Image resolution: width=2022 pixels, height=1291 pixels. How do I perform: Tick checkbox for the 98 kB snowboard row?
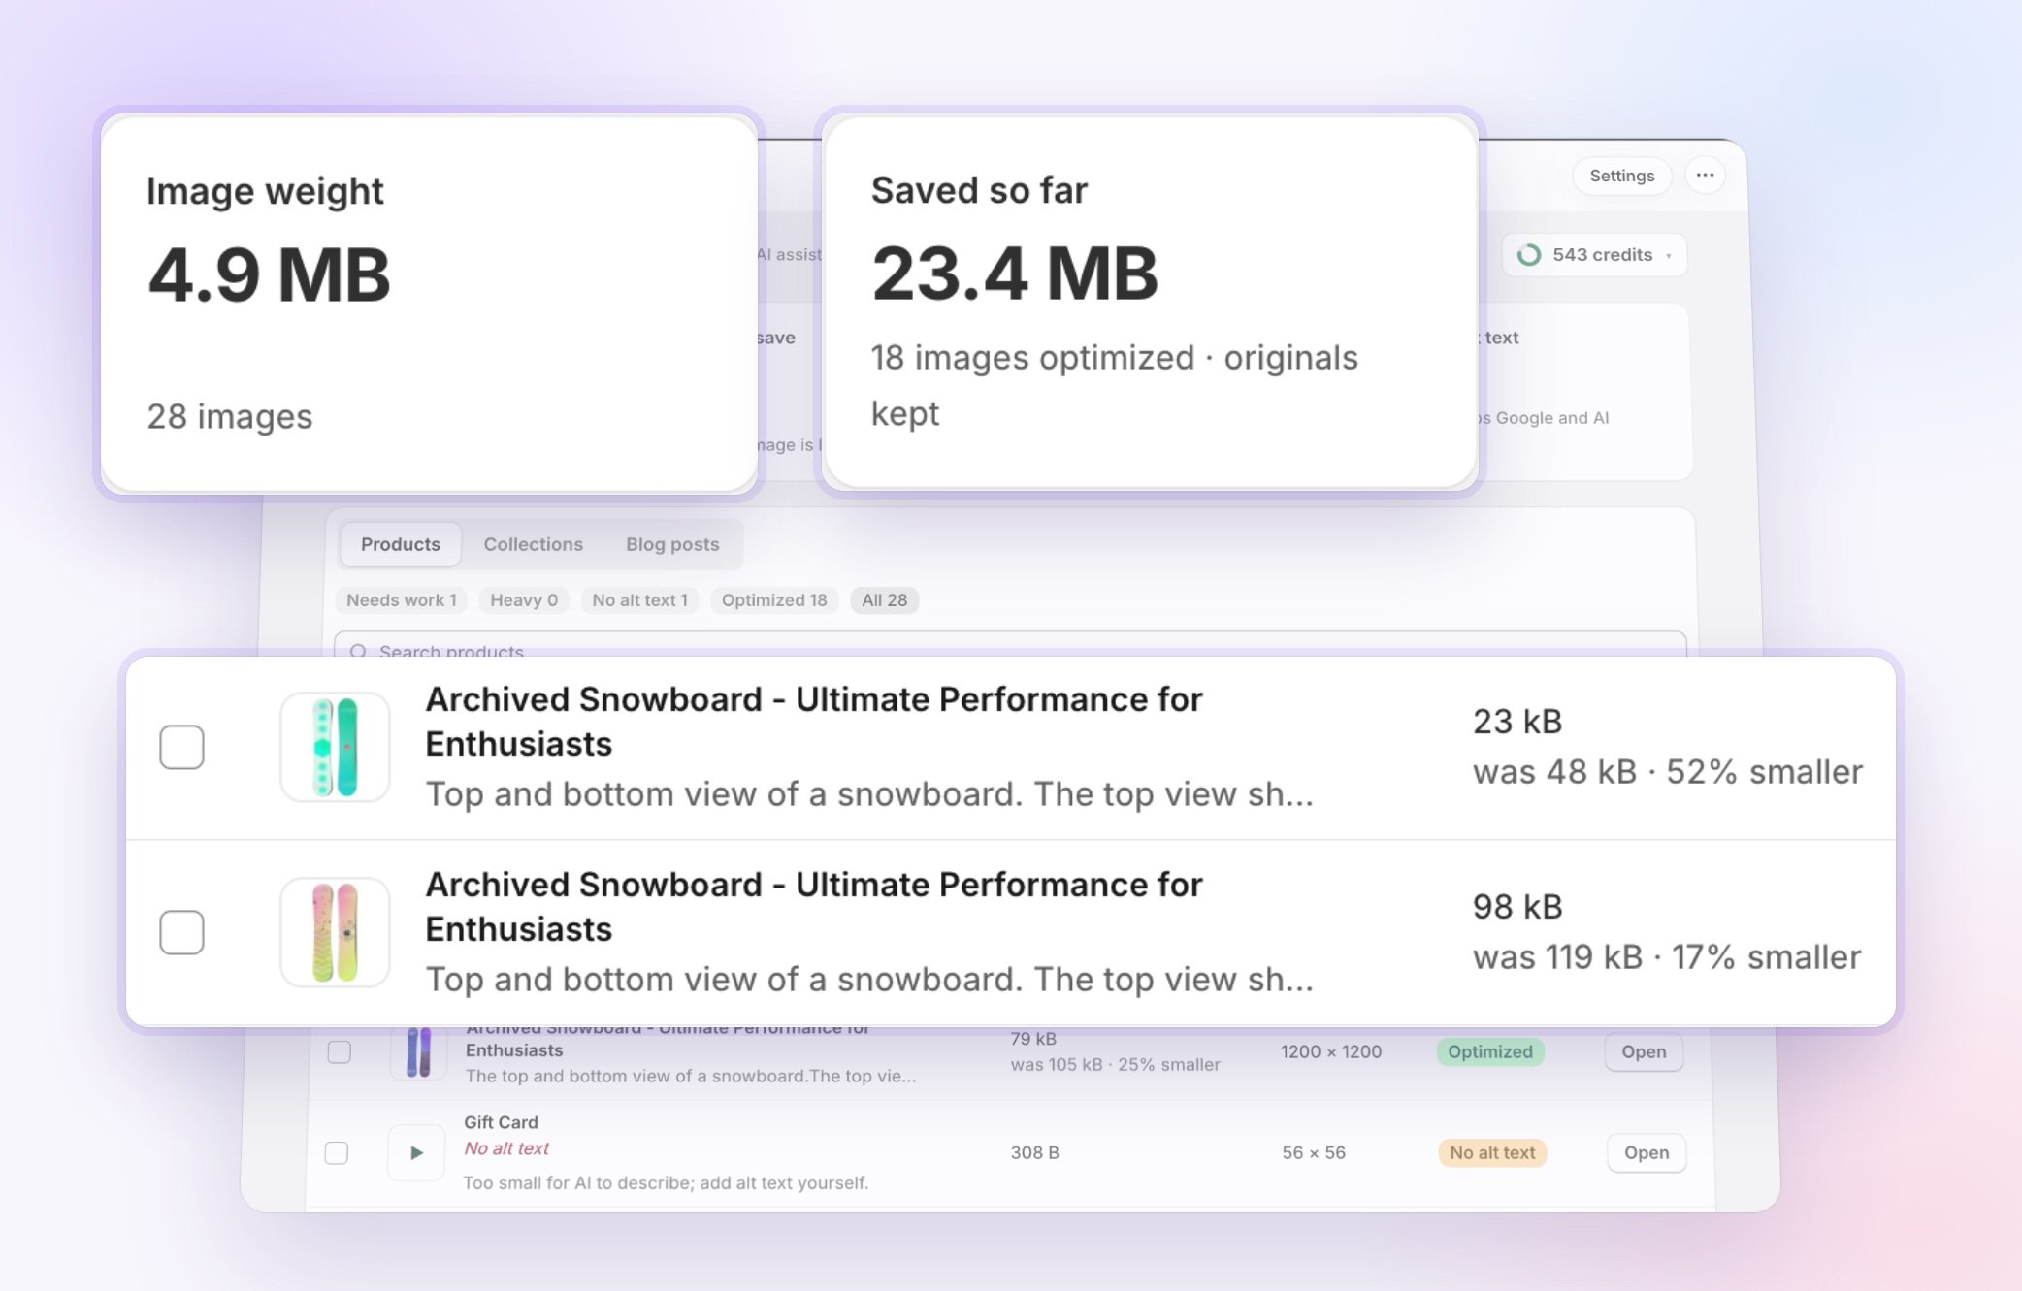pos(181,932)
